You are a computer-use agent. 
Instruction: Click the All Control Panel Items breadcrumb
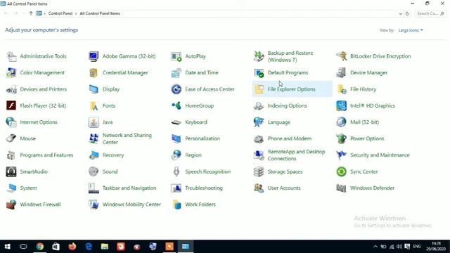(x=100, y=13)
